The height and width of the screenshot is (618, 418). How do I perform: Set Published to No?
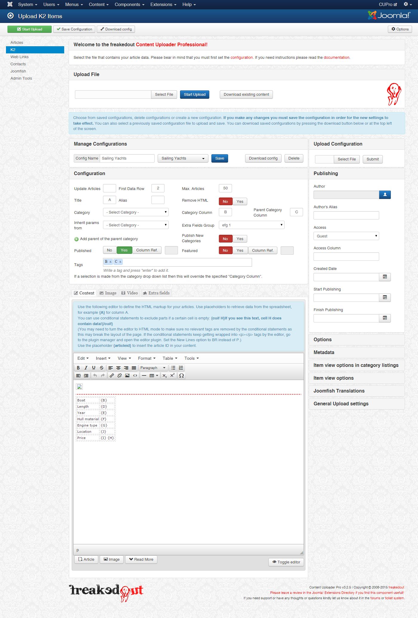(x=110, y=250)
